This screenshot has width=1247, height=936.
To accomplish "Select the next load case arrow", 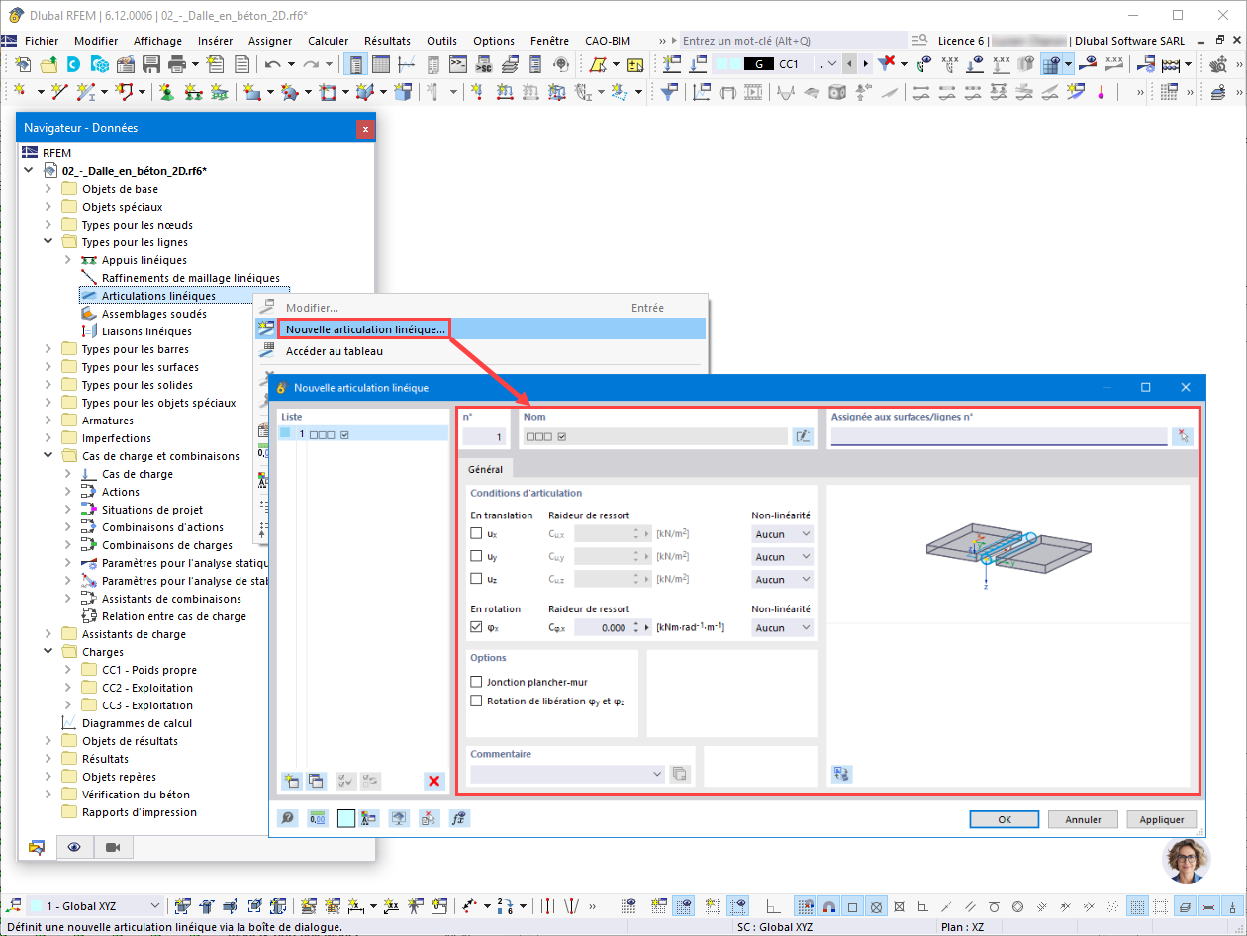I will point(868,64).
